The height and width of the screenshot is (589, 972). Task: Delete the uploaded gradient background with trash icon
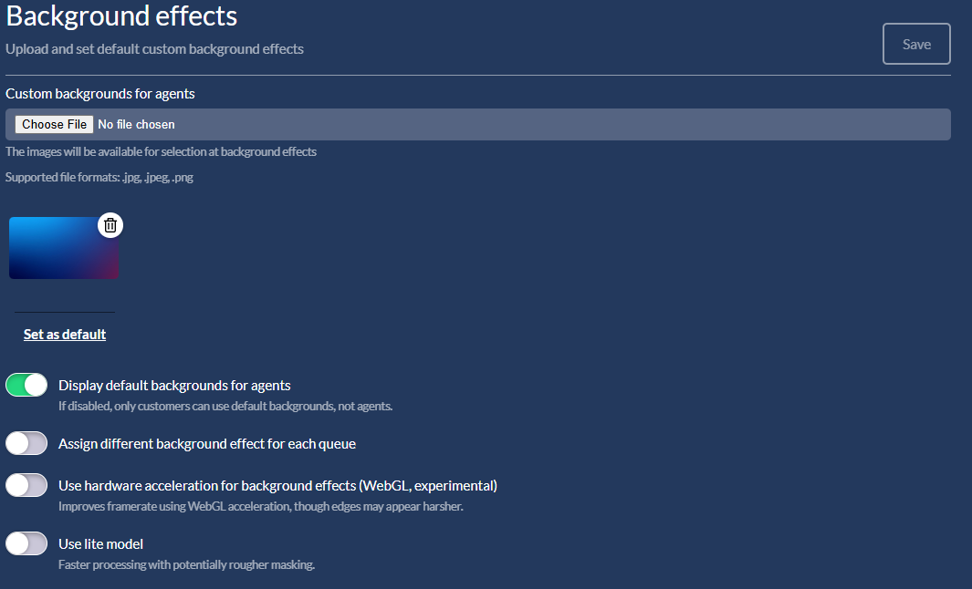[x=110, y=225]
